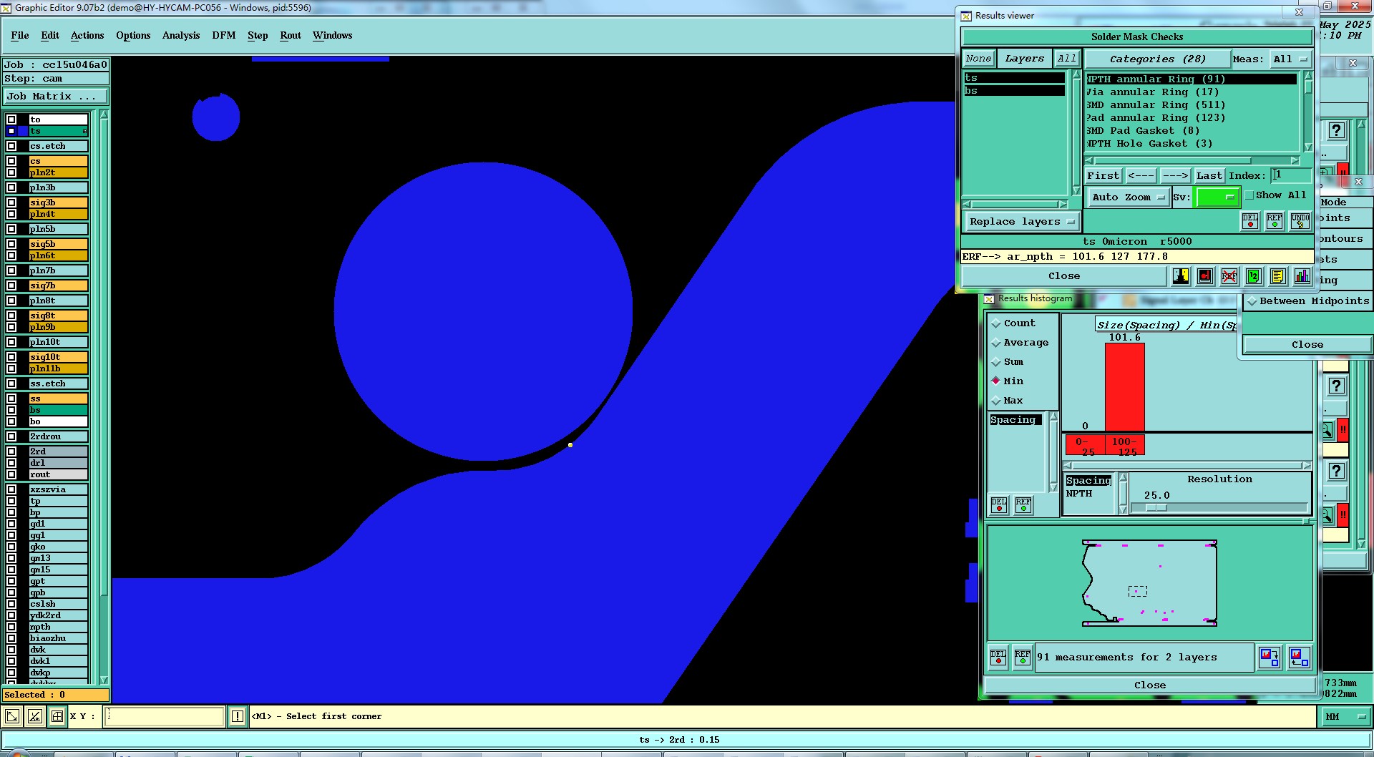Click Close in the Results viewer
The height and width of the screenshot is (757, 1374).
1064,276
